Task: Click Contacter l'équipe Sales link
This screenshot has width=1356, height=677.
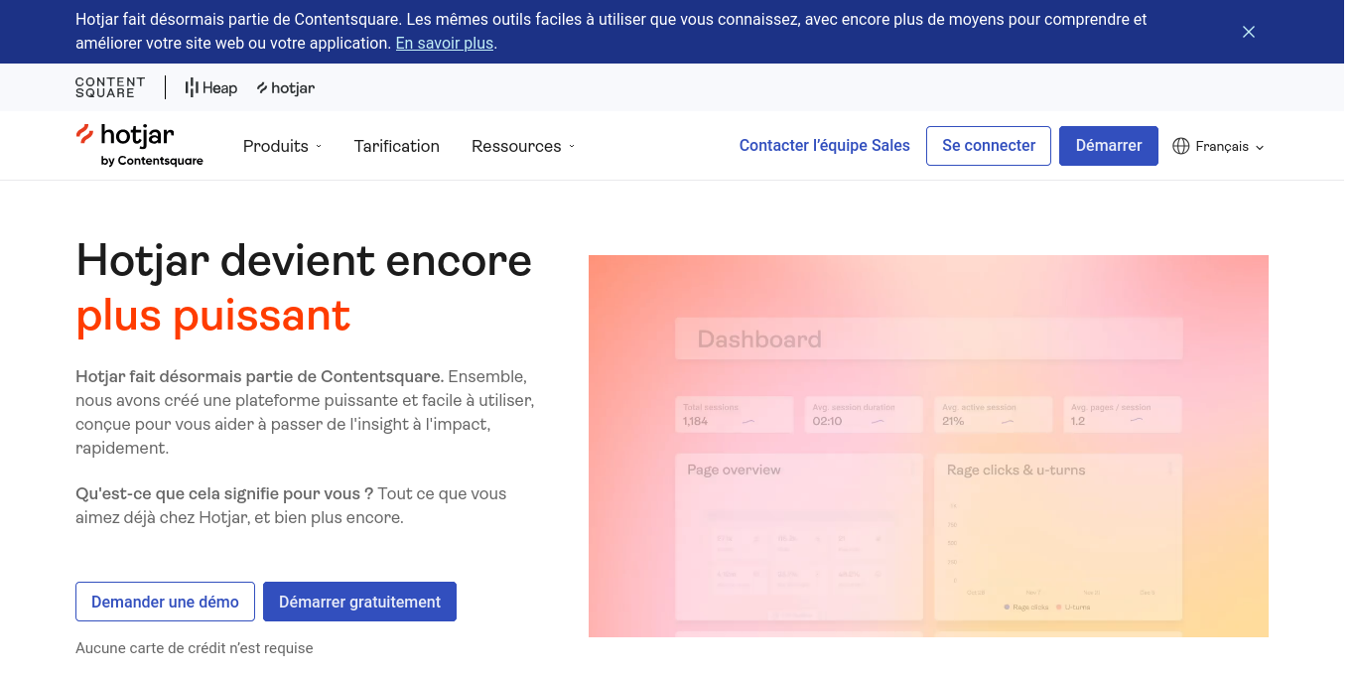Action: click(x=824, y=146)
